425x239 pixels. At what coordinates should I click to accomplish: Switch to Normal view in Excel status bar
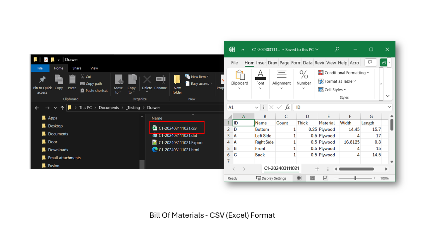pyautogui.click(x=299, y=178)
